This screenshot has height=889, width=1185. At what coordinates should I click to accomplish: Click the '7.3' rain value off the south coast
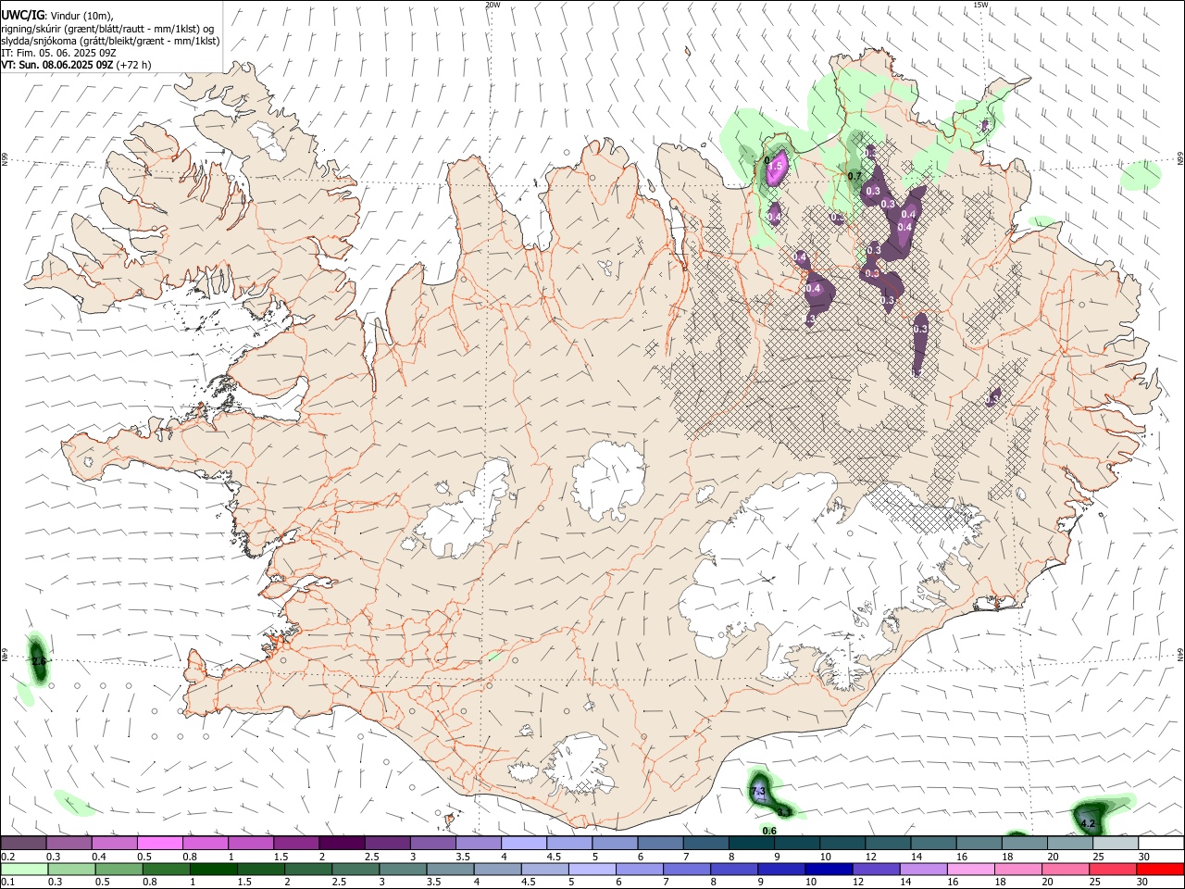point(757,792)
